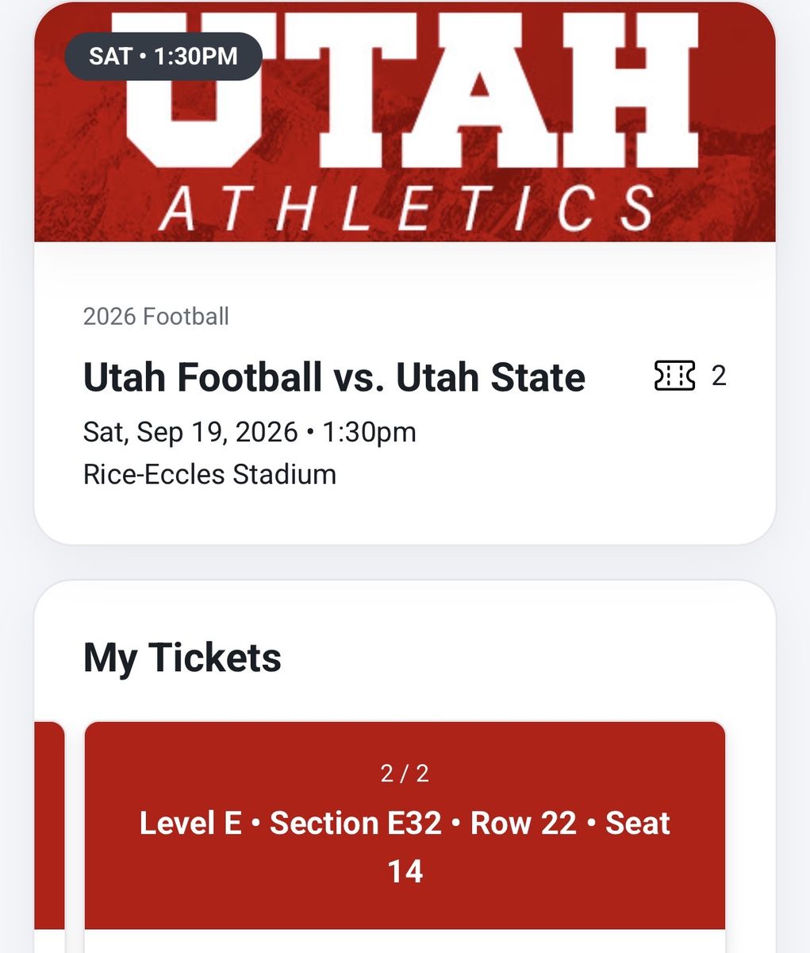Click the Row 22 text on ticket
The image size is (810, 953).
pyautogui.click(x=524, y=823)
